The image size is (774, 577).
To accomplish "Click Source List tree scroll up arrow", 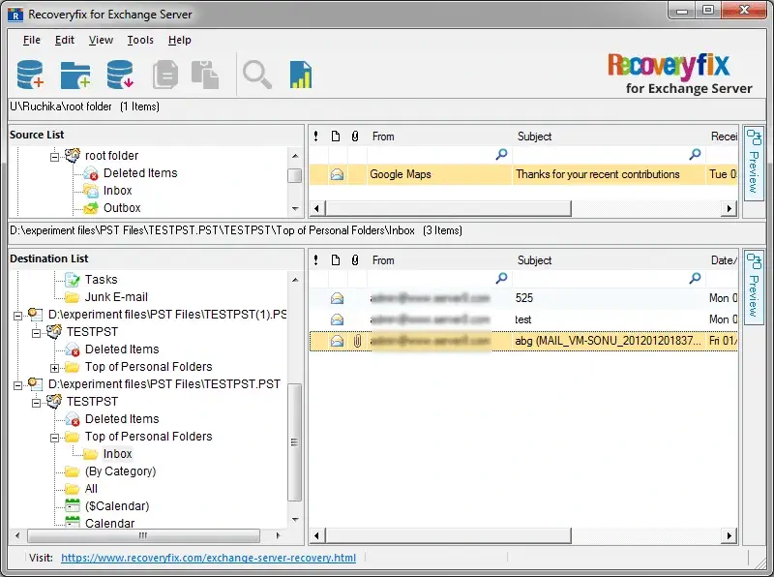I will 295,156.
